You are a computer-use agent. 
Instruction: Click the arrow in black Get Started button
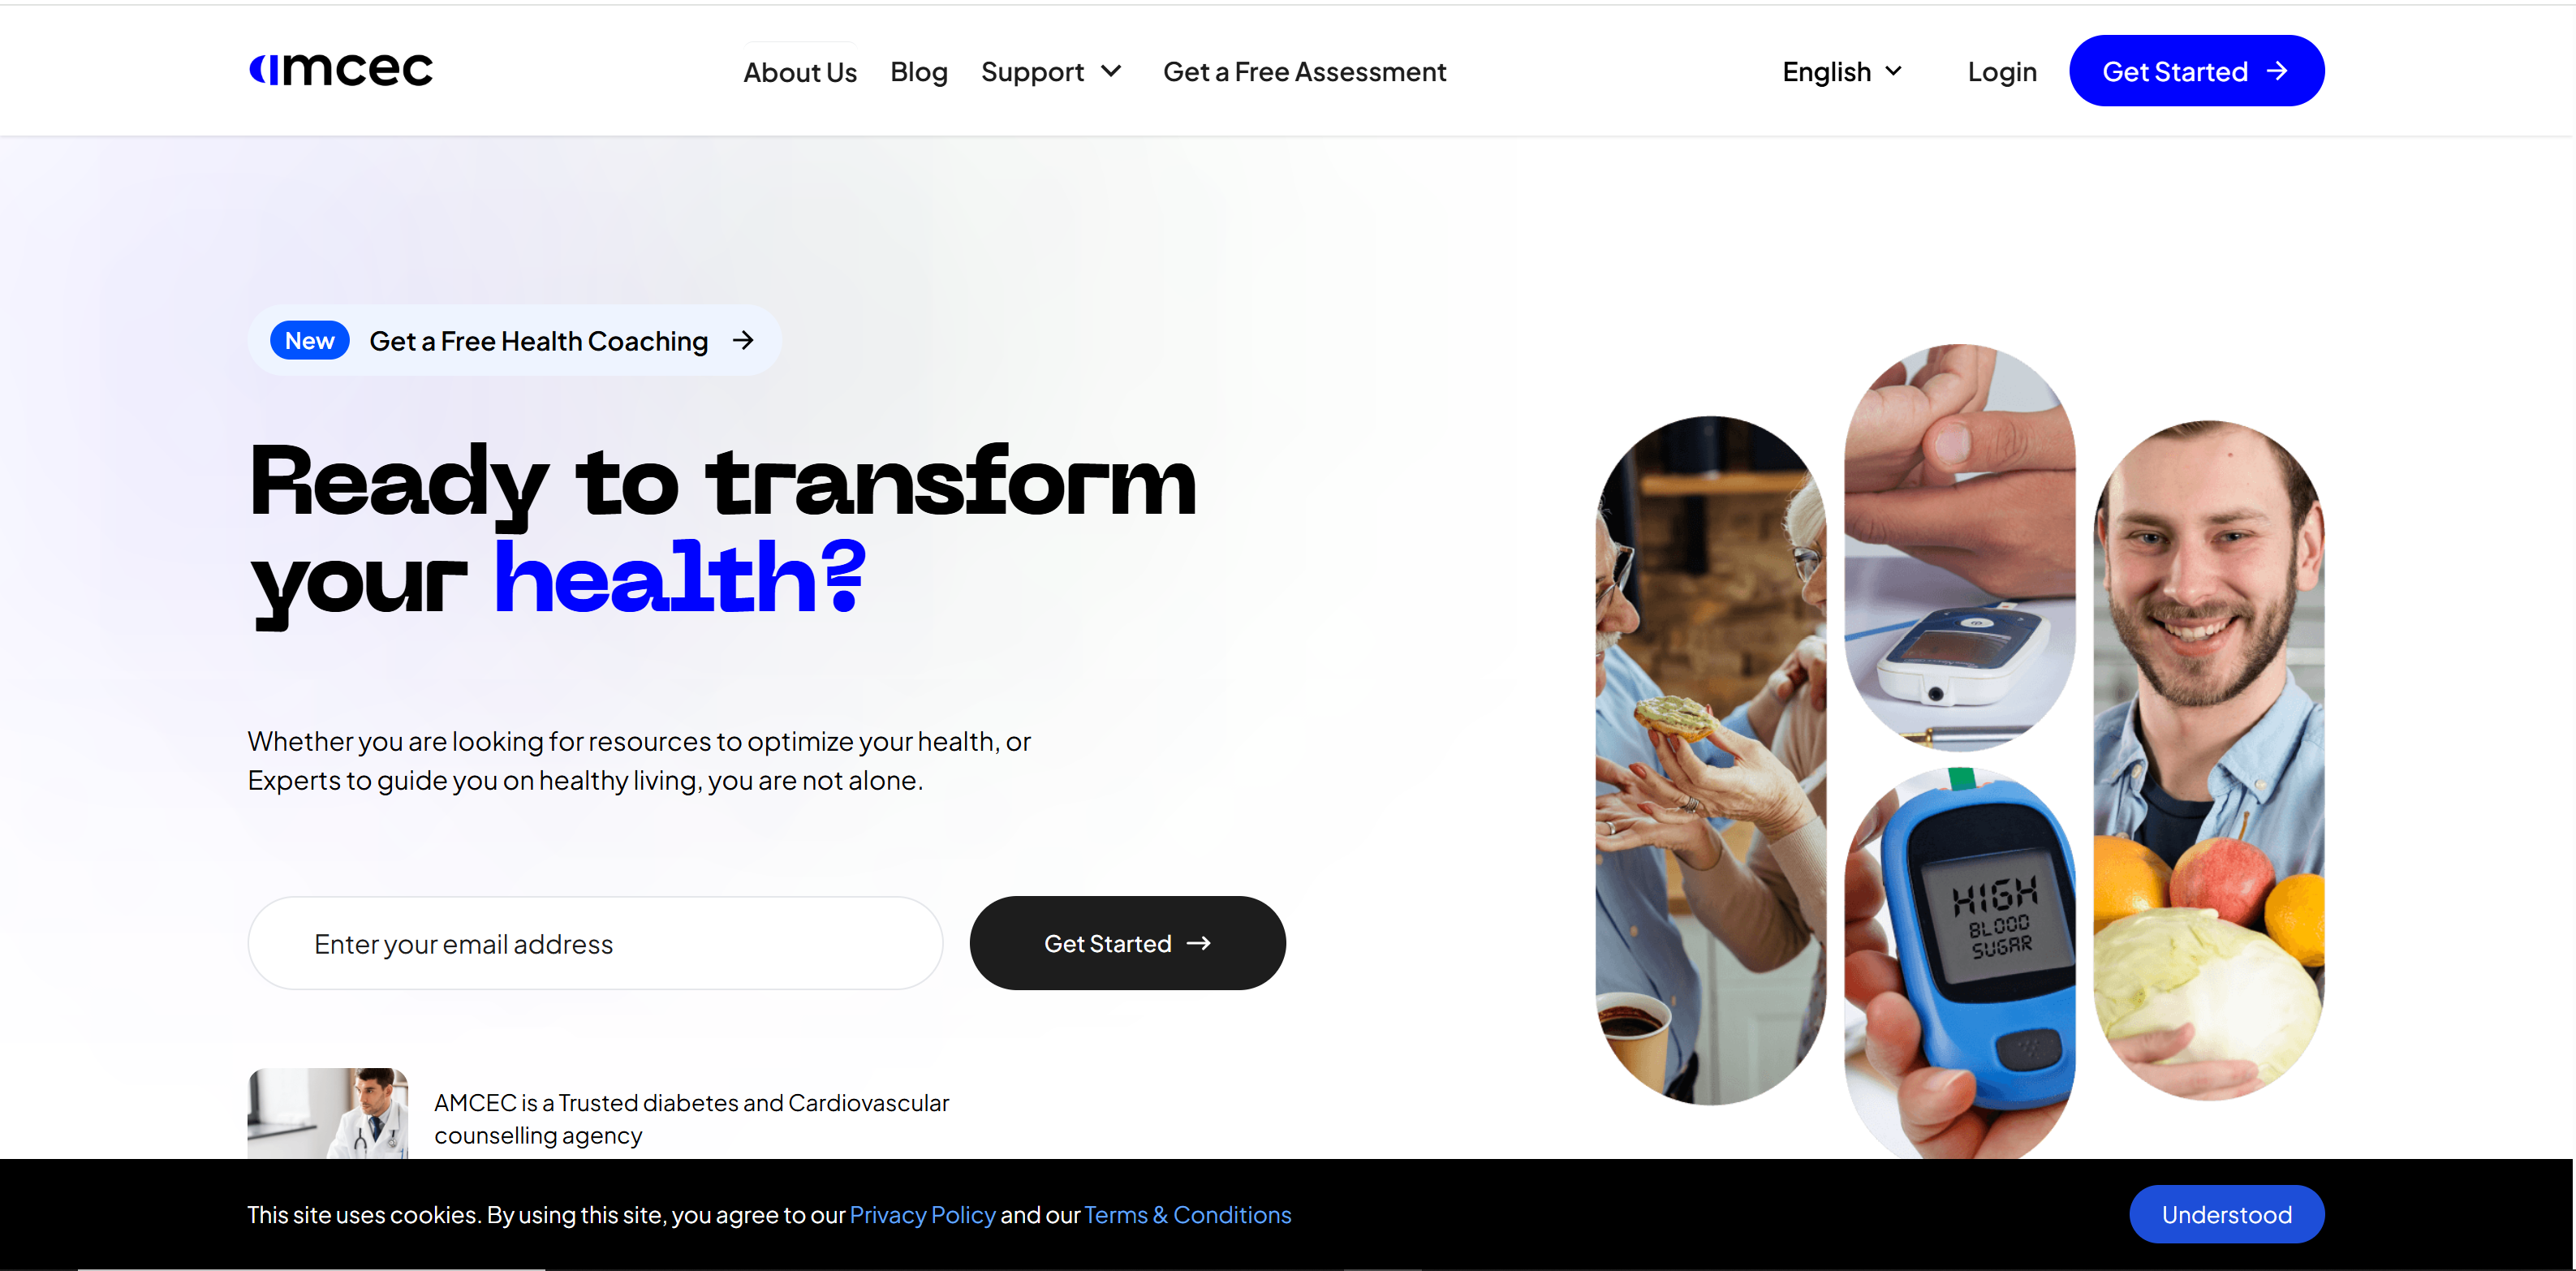[1199, 943]
